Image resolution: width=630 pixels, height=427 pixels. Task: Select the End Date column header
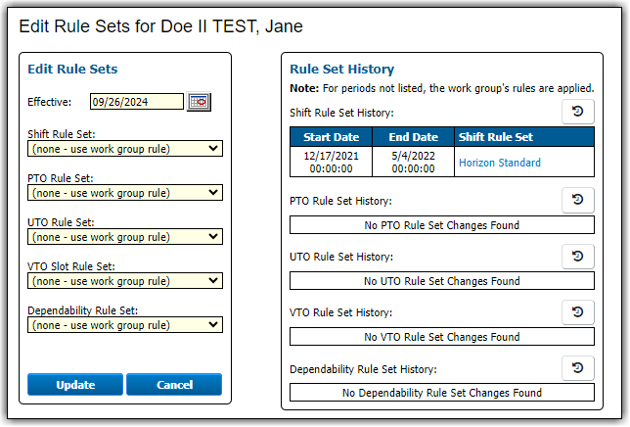[x=413, y=137]
